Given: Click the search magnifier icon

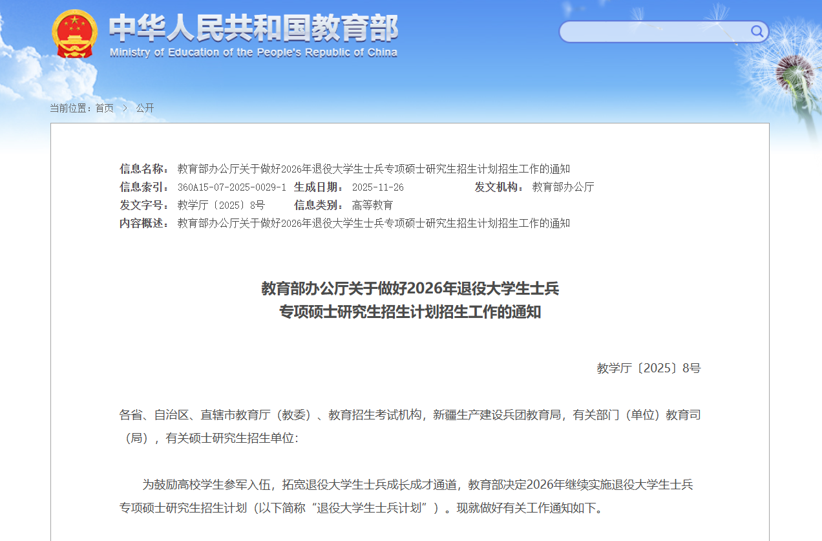Looking at the screenshot, I should coord(757,31).
